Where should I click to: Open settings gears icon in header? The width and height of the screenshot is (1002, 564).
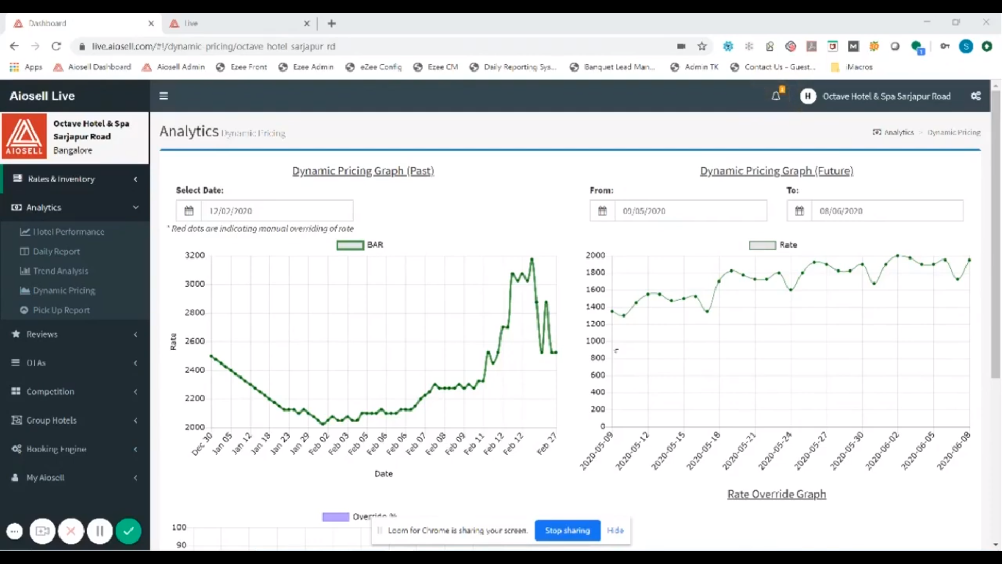pyautogui.click(x=975, y=96)
